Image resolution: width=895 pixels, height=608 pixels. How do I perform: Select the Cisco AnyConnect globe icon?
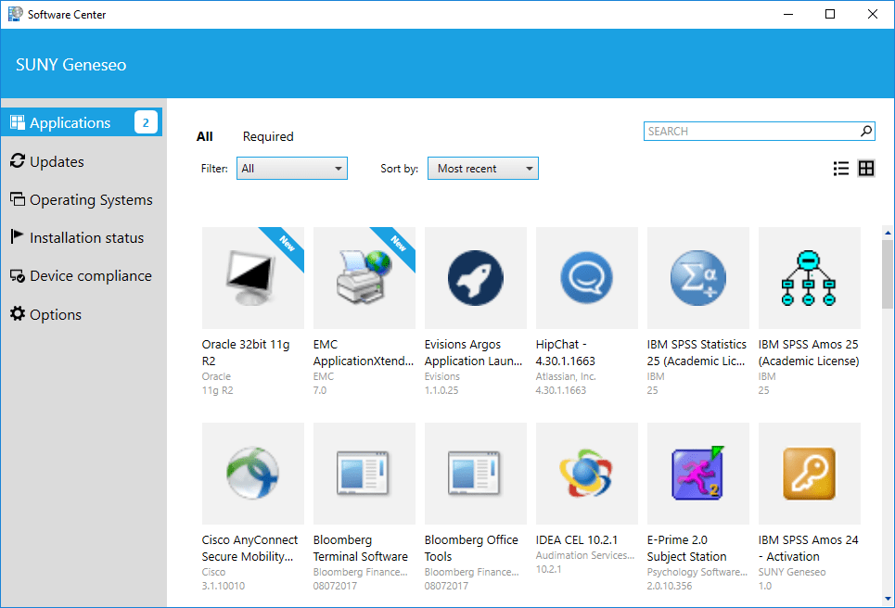253,474
